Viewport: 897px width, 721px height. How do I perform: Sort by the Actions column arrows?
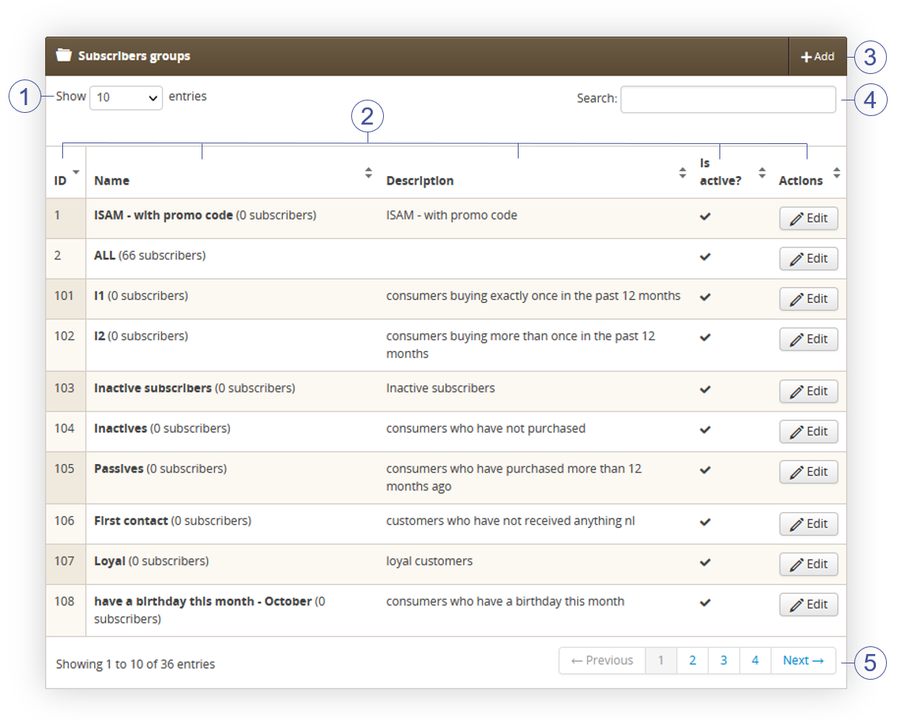[837, 173]
